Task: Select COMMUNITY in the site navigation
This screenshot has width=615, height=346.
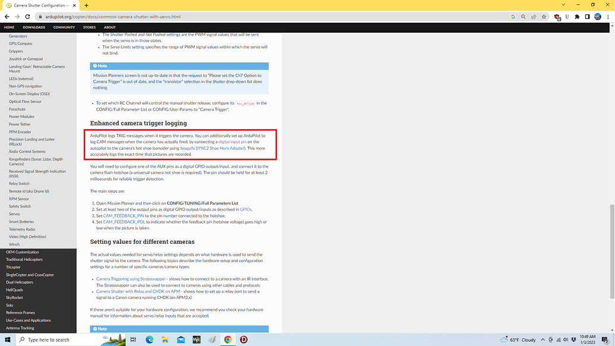Action: 64,27
